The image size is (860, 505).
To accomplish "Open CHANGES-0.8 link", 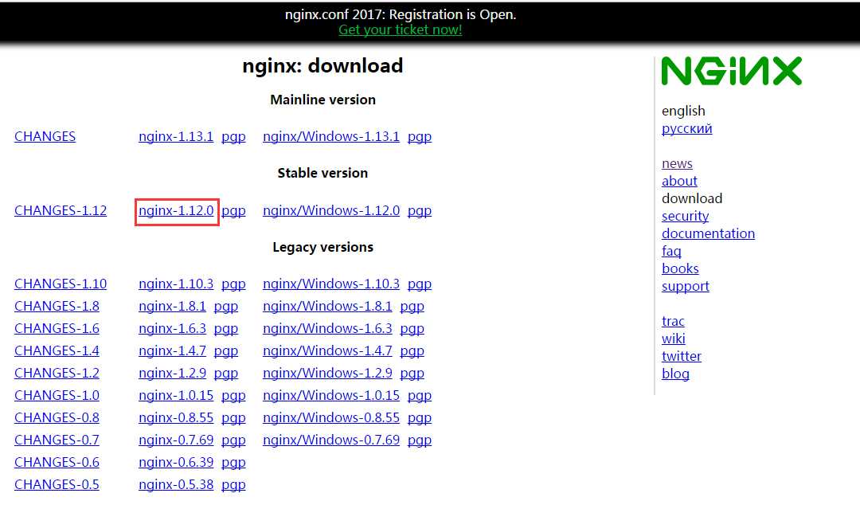I will 57,417.
